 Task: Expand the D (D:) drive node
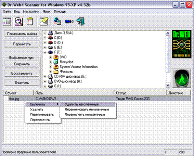pos(45,43)
